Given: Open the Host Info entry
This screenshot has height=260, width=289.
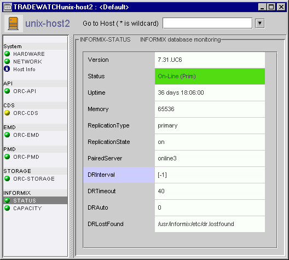Looking at the screenshot, I should point(24,70).
